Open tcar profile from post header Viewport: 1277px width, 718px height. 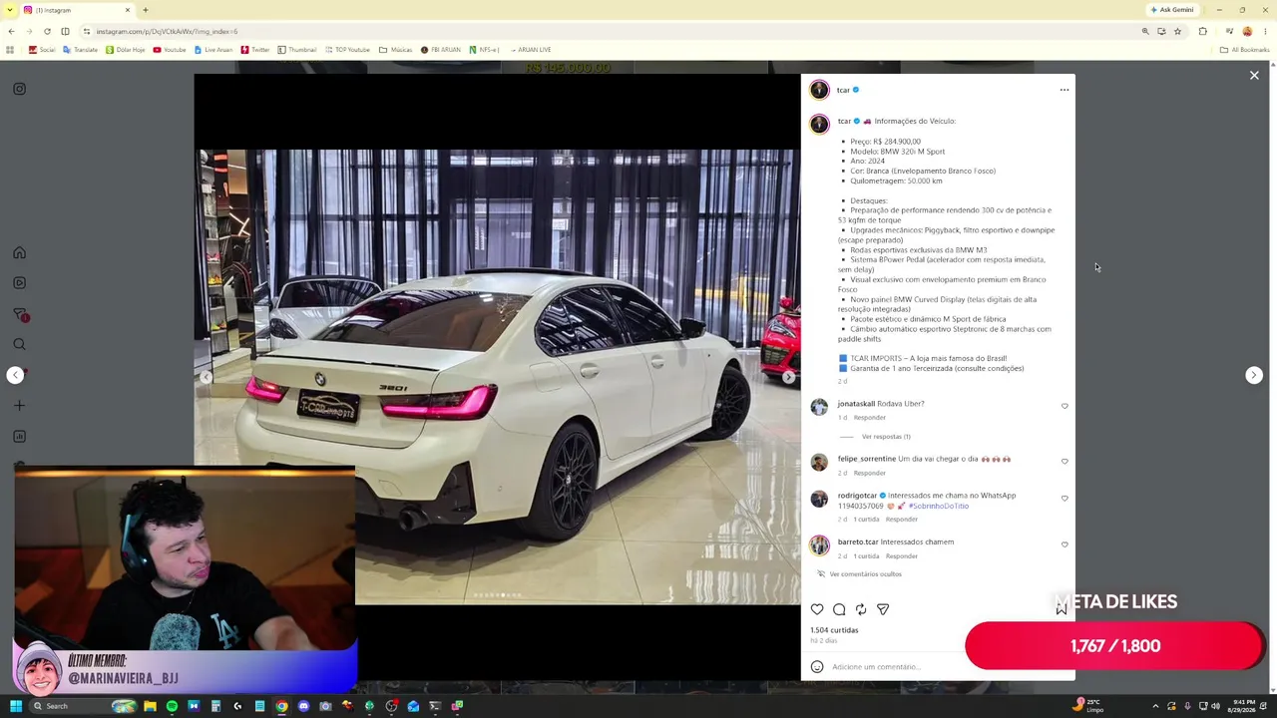point(843,90)
